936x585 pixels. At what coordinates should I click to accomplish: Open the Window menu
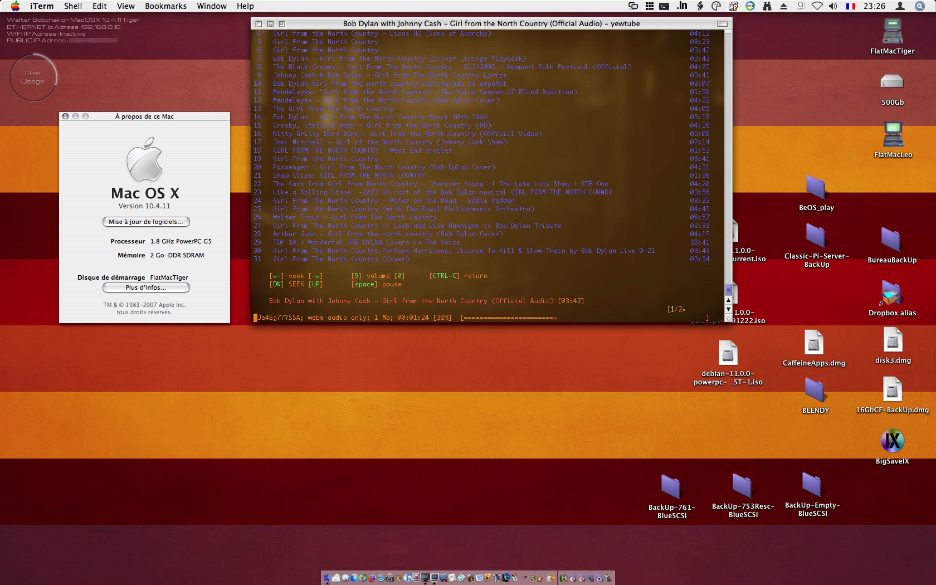212,6
